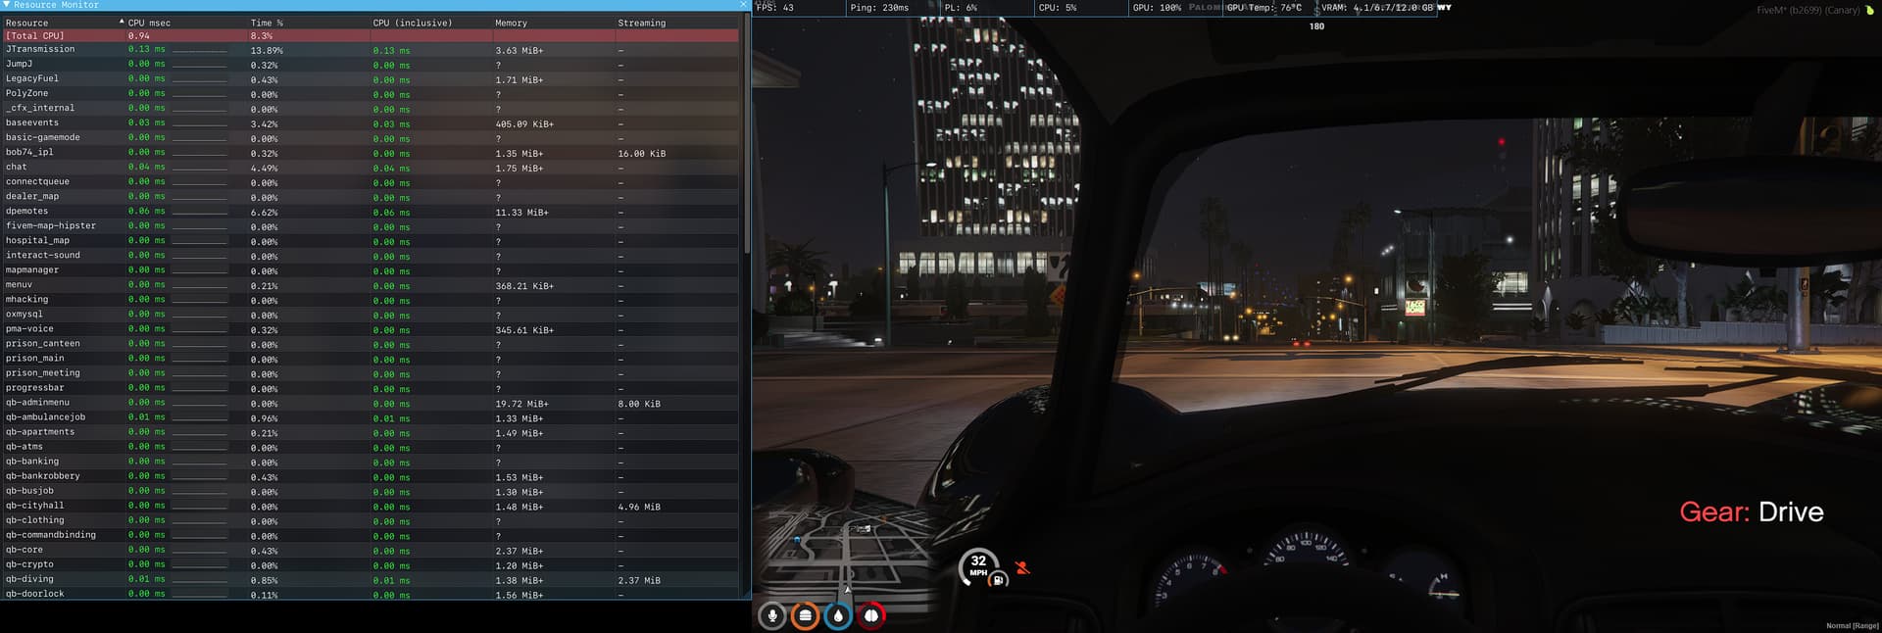Select the _cfx_internal resource row

tap(371, 109)
